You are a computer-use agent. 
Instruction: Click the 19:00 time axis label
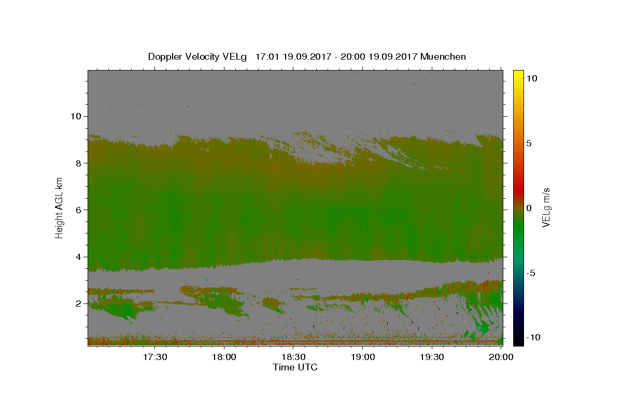363,357
